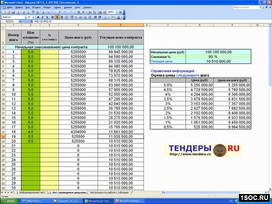272x204 pixels.
Task: Open the Вставка menu
Action: (x=36, y=7)
